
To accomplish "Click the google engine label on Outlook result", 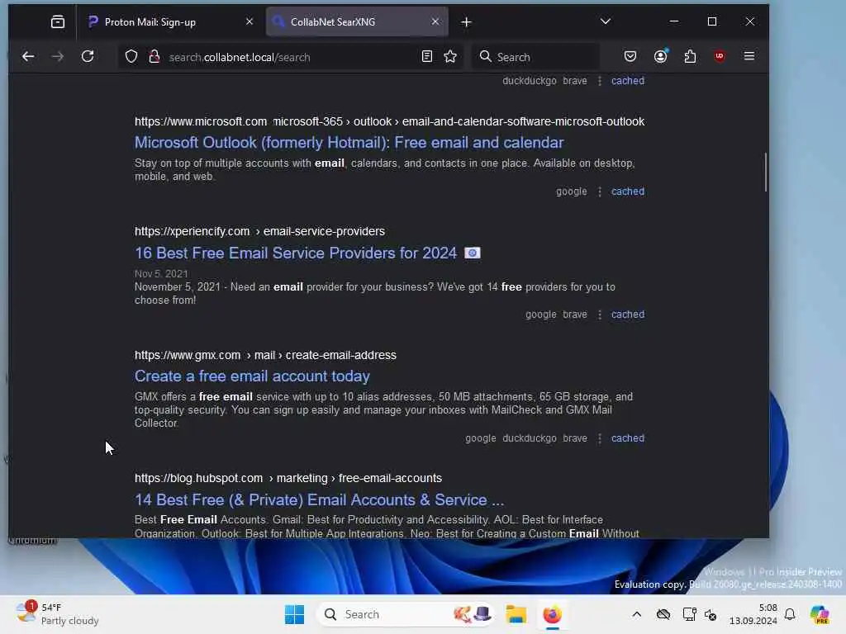I will (572, 192).
